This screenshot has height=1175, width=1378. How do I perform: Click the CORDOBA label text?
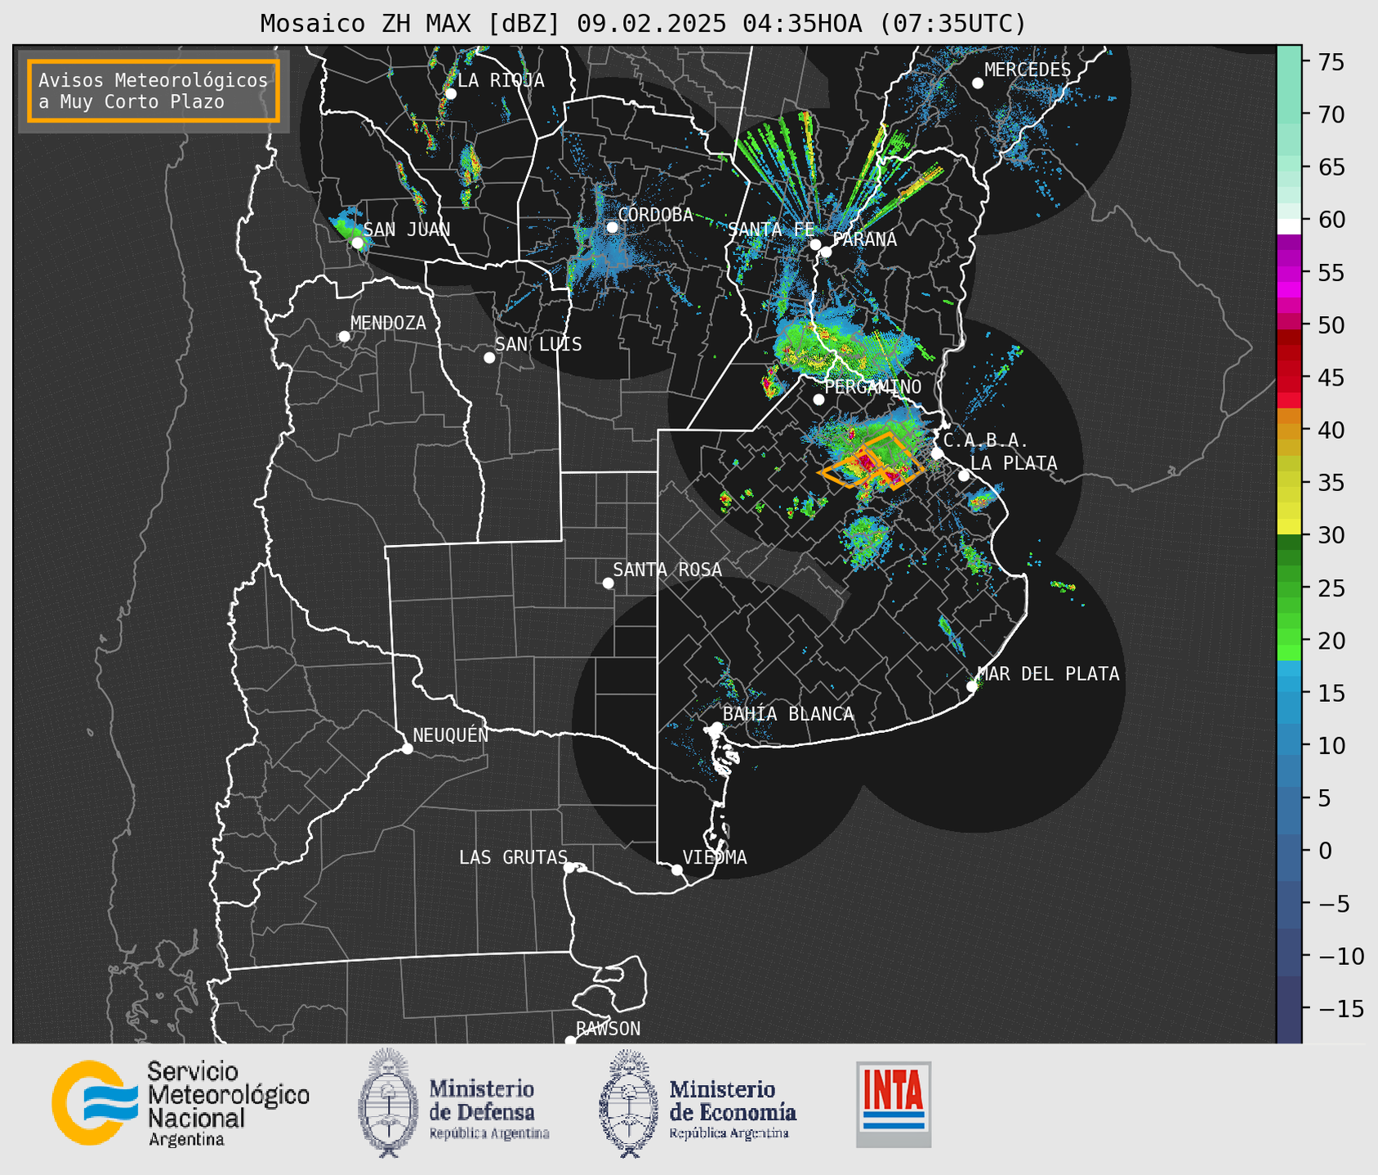(x=656, y=215)
